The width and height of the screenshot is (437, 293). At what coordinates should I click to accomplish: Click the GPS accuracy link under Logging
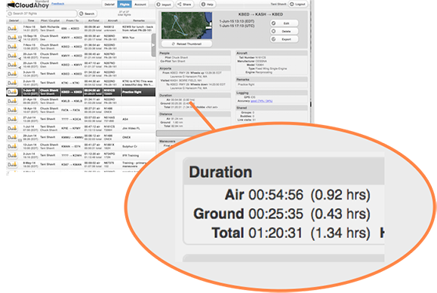(x=261, y=101)
